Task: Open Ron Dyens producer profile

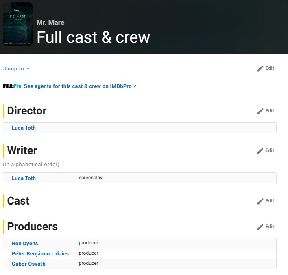Action: coord(25,244)
